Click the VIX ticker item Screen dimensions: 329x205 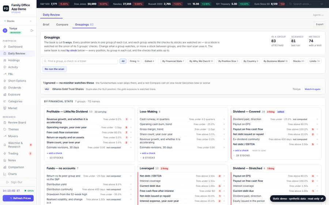pyautogui.click(x=199, y=4)
